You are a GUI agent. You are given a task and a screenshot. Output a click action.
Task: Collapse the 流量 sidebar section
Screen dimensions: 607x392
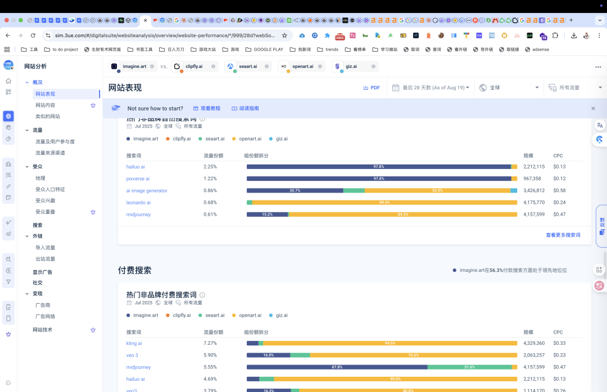point(27,130)
